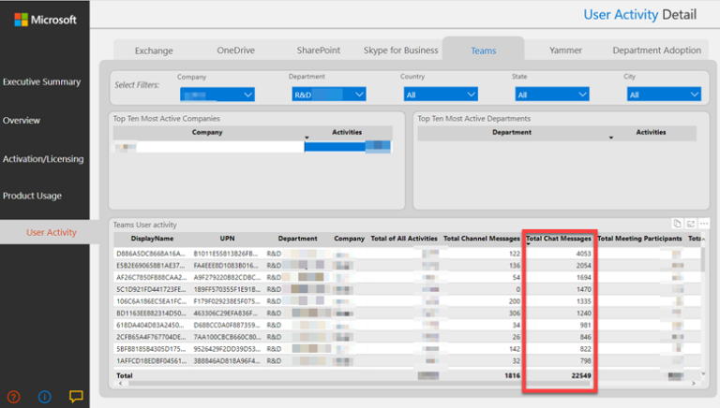Click the Microsoft logo
The width and height of the screenshot is (720, 408).
click(45, 20)
